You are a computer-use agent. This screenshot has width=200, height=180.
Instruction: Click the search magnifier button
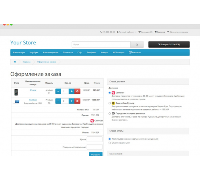click(137, 44)
